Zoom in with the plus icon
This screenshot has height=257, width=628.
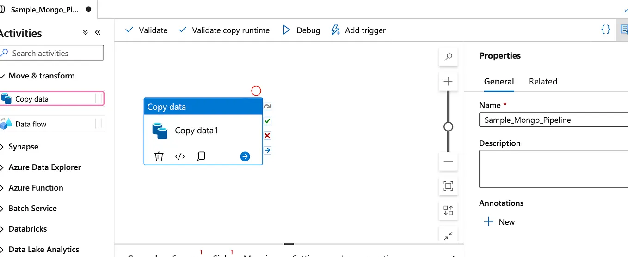(448, 81)
